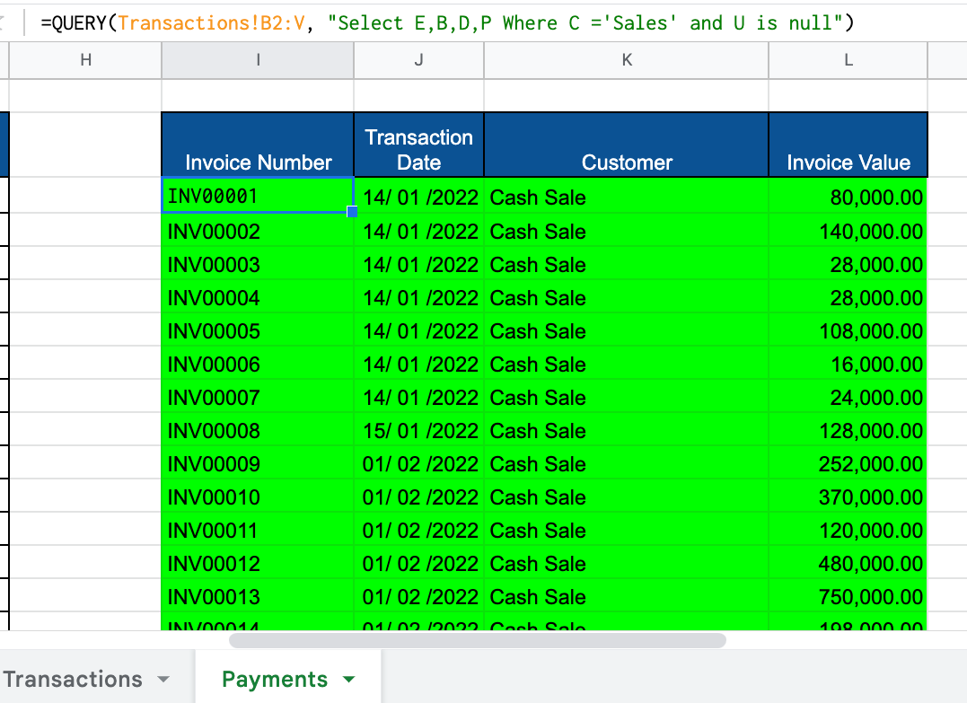Select column header H
Viewport: 967px width, 703px height.
84,61
